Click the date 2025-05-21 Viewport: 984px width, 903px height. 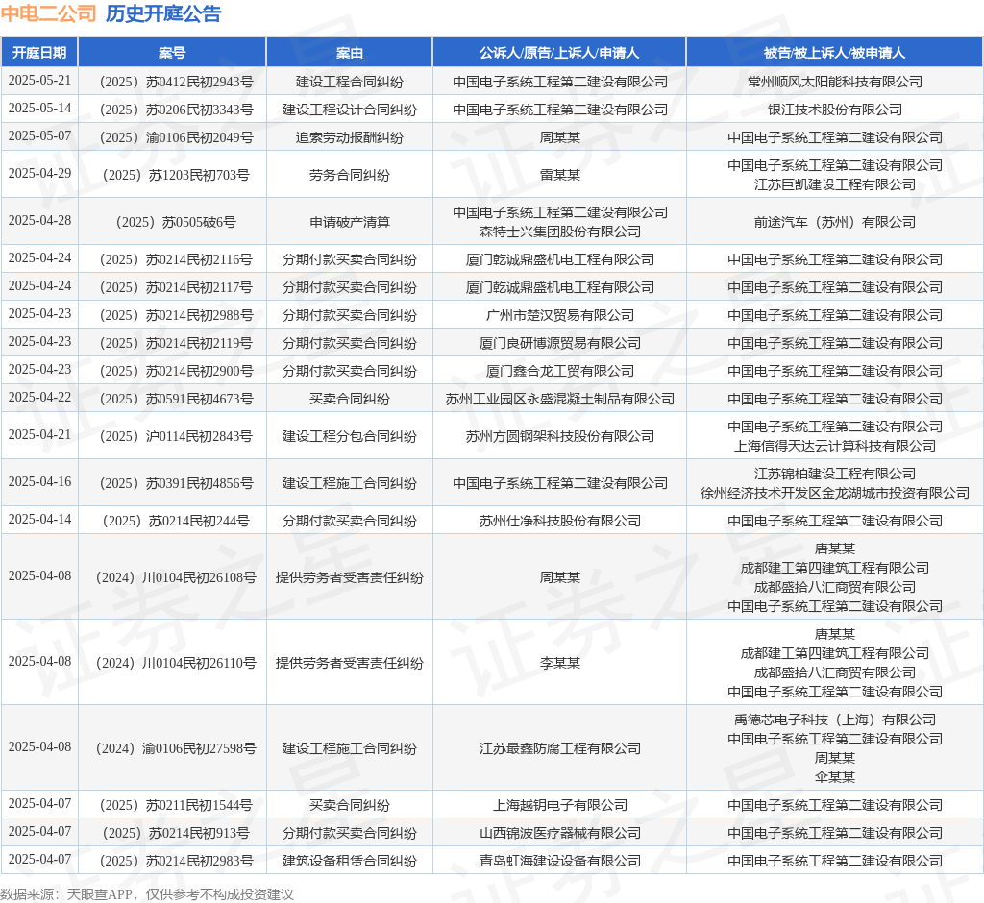[39, 81]
